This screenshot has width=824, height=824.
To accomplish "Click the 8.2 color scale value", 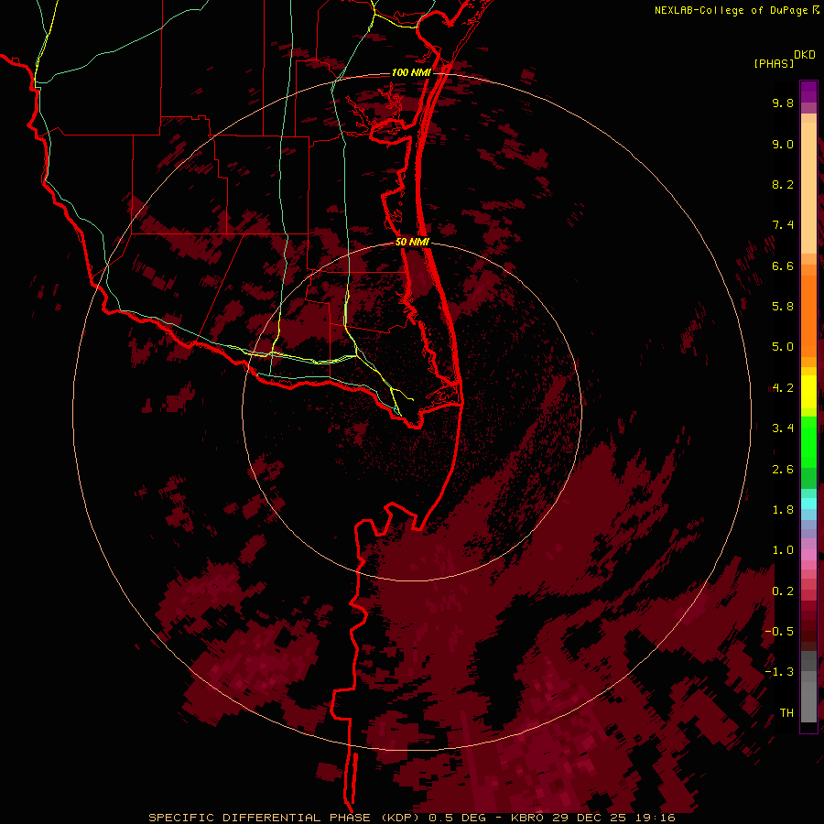I will click(783, 185).
